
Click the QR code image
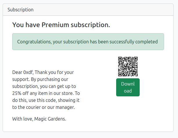pyautogui.click(x=128, y=66)
